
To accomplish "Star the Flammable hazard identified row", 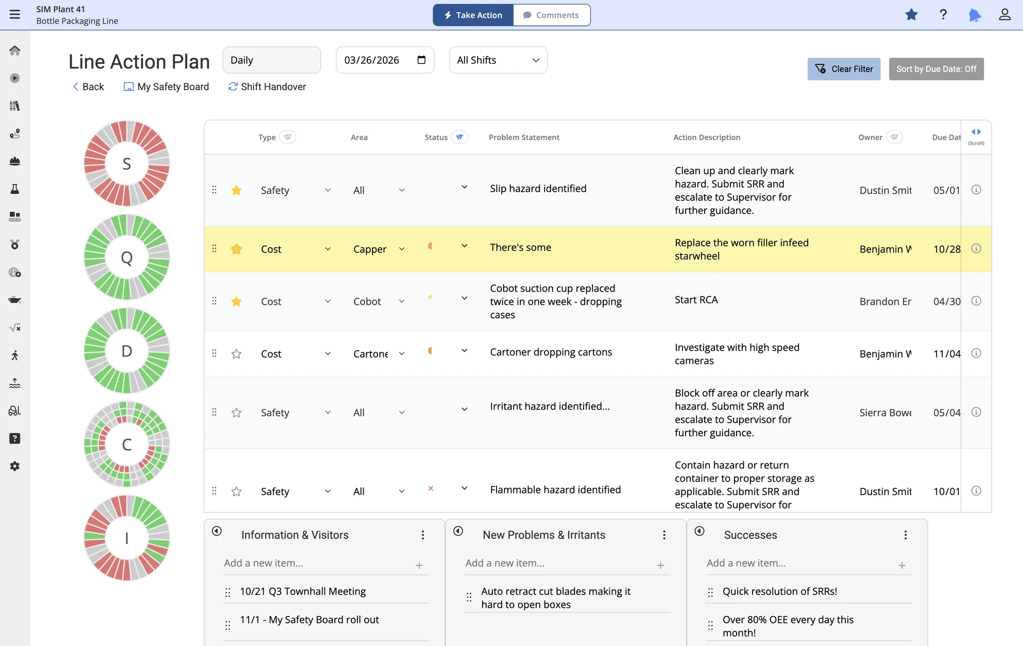I will pyautogui.click(x=236, y=491).
